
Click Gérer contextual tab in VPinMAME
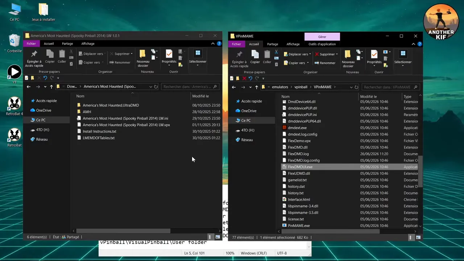[x=322, y=37]
